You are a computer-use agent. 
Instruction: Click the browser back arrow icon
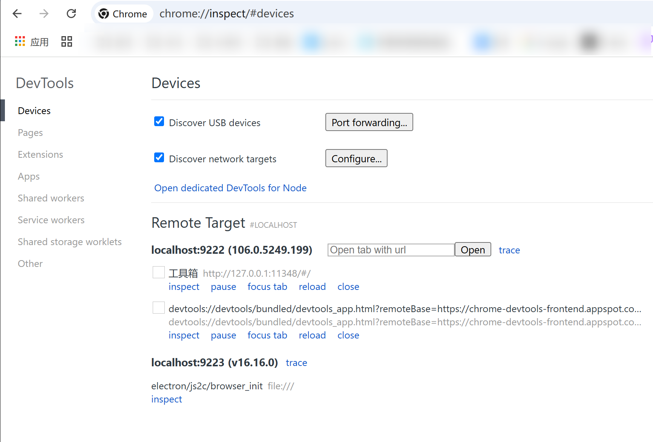coord(17,14)
